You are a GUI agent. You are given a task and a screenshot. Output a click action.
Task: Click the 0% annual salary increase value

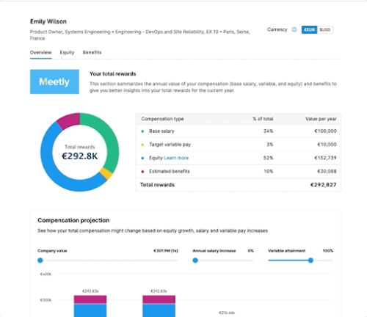click(251, 251)
